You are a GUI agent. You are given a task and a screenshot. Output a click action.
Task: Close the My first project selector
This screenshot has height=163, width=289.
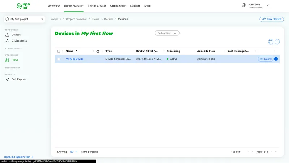pos(42,19)
